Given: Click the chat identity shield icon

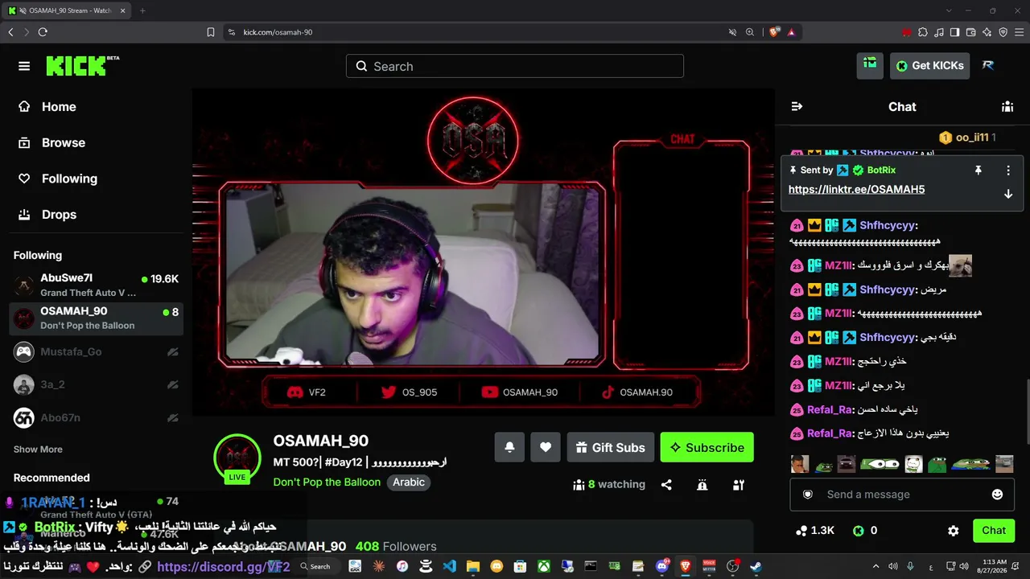Looking at the screenshot, I should [x=808, y=495].
